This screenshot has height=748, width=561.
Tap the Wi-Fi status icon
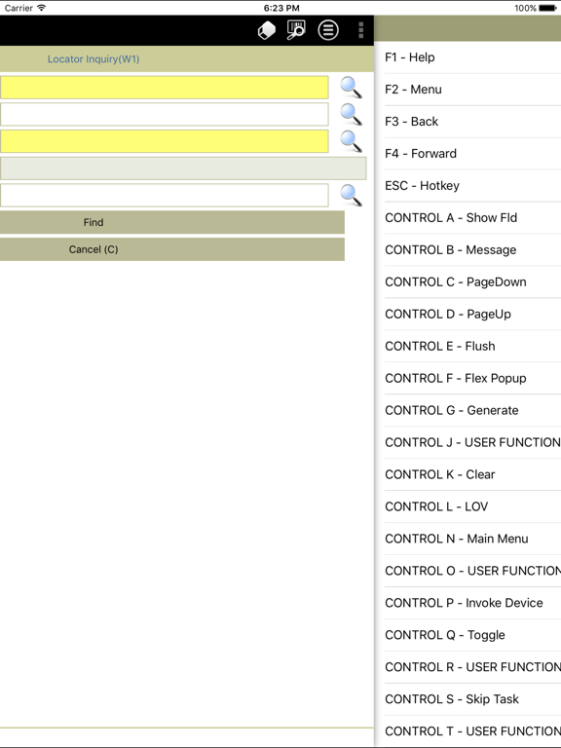click(42, 8)
